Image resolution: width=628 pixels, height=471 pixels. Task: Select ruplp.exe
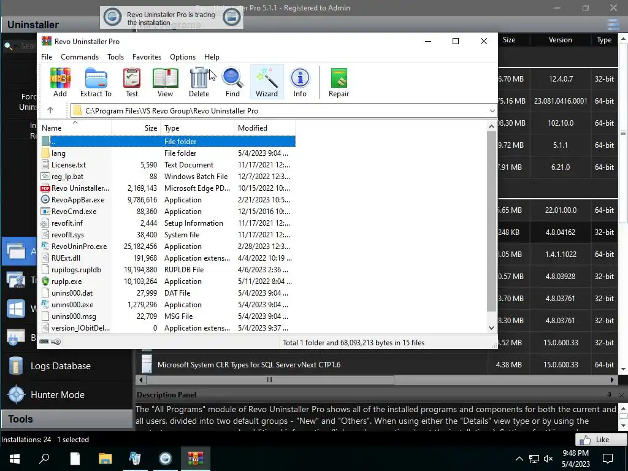click(167, 281)
